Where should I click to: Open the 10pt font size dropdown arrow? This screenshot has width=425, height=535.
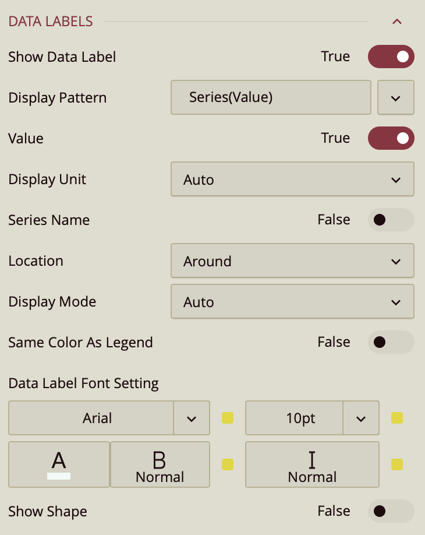[x=361, y=418]
